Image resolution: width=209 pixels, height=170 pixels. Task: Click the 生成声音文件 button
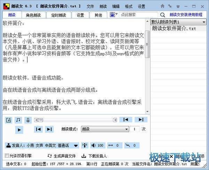[62, 156]
